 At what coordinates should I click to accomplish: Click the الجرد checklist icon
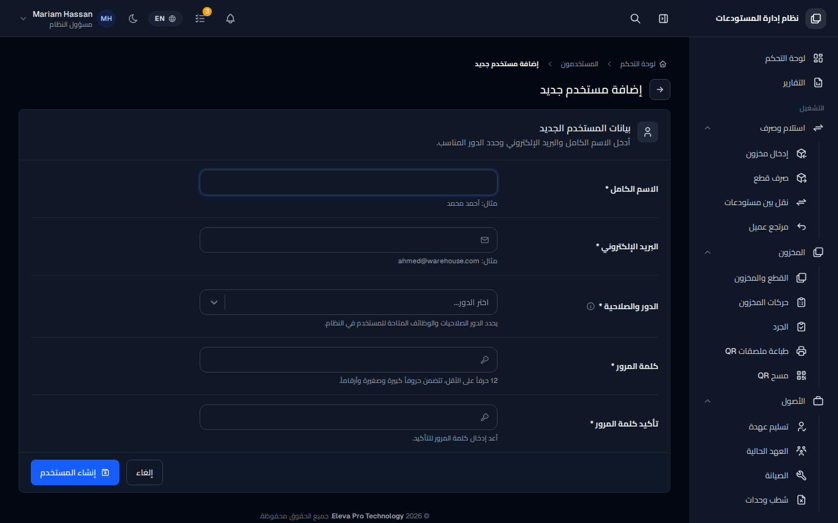[801, 327]
